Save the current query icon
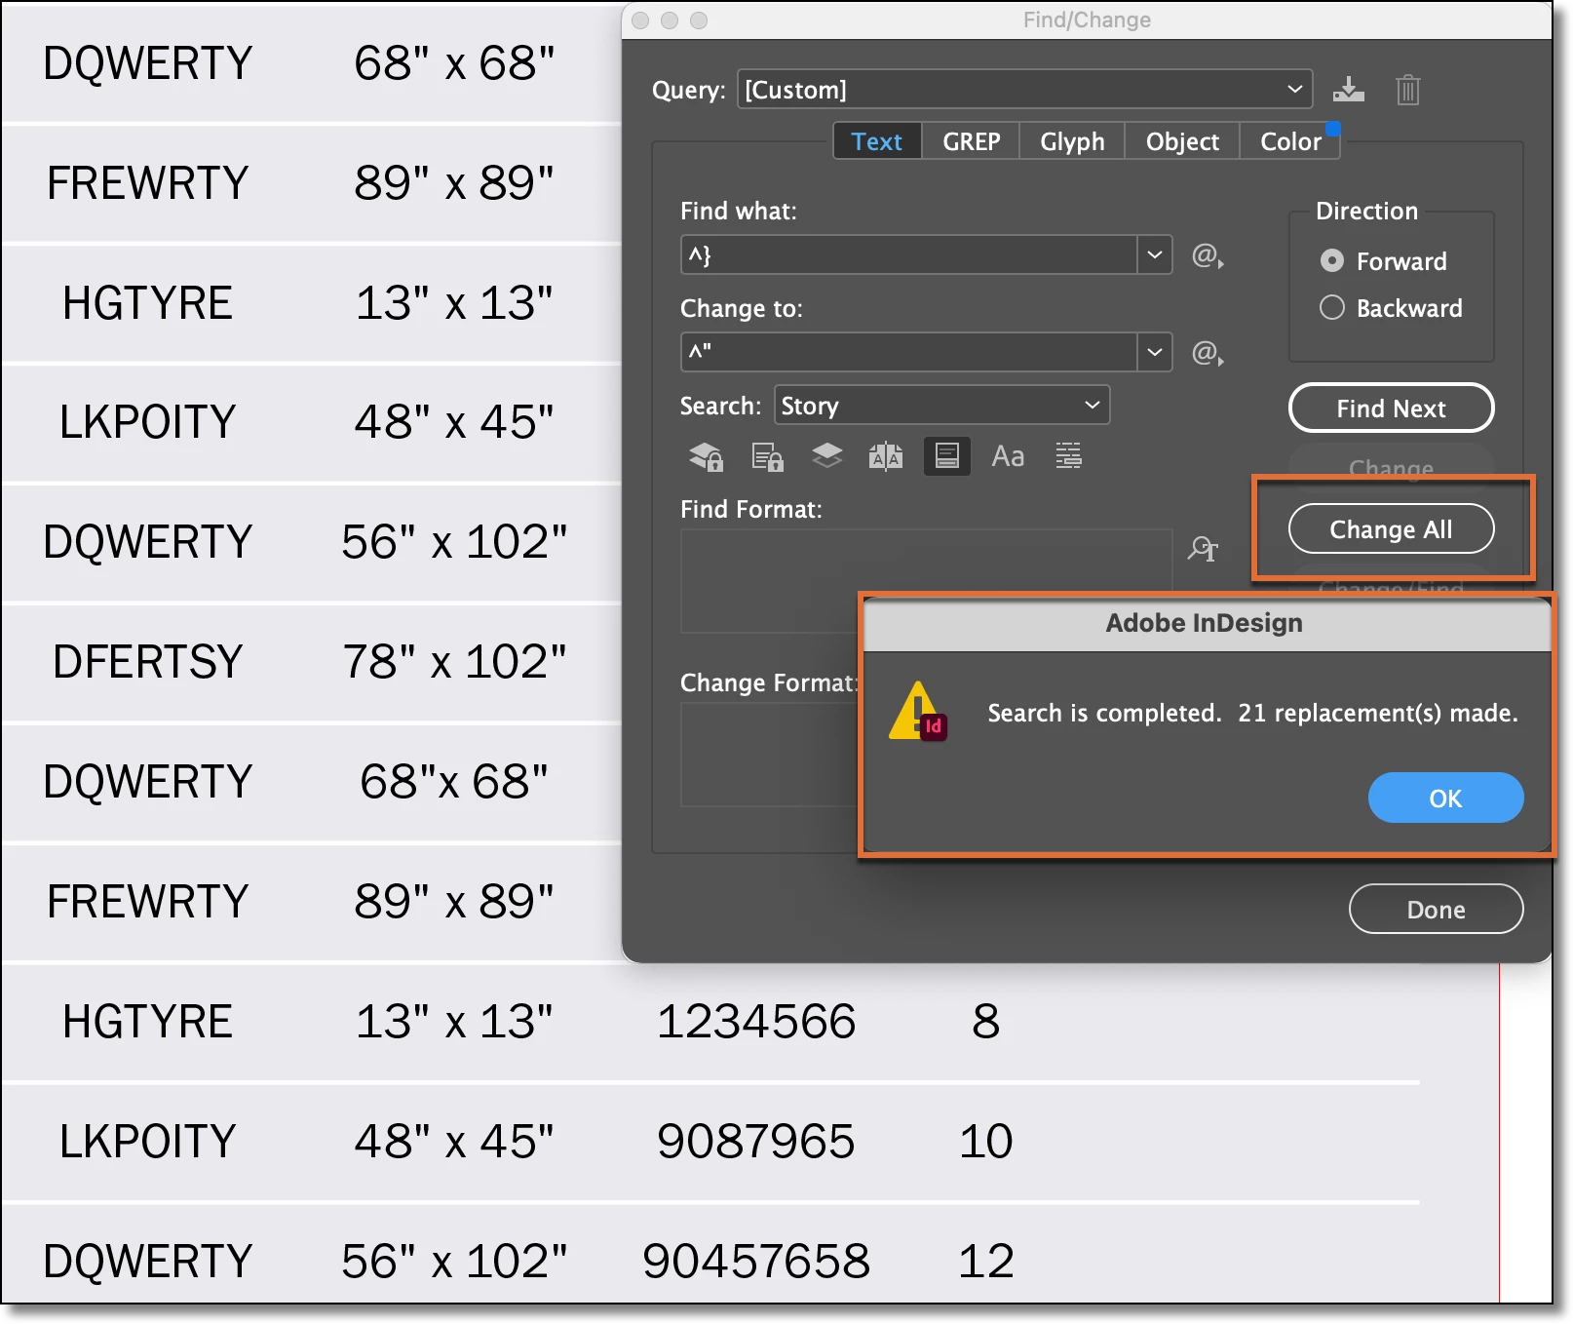1573x1324 pixels. 1349,90
